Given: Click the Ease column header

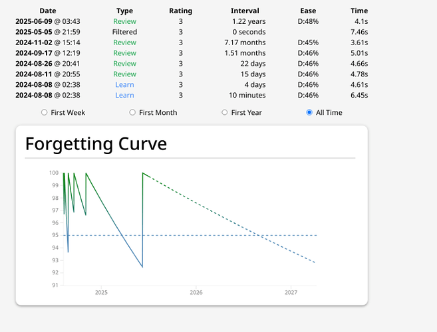Looking at the screenshot, I should click(308, 11).
